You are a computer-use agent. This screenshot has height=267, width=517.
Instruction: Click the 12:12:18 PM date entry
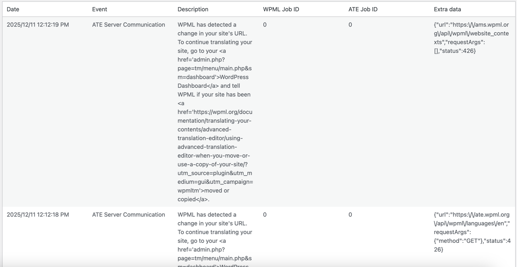[38, 215]
